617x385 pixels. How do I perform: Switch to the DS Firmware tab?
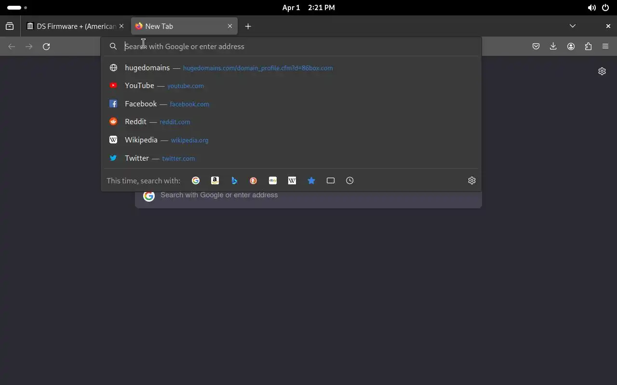pyautogui.click(x=75, y=26)
